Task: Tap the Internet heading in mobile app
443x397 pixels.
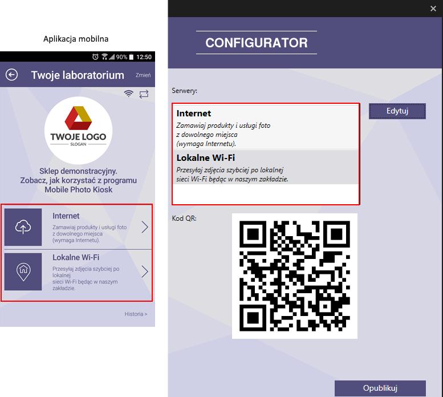Action: point(66,216)
